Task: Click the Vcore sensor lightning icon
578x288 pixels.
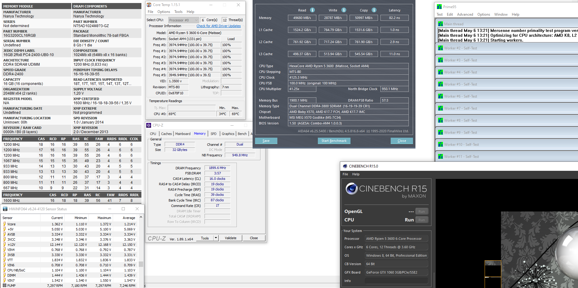Action: pos(5,224)
